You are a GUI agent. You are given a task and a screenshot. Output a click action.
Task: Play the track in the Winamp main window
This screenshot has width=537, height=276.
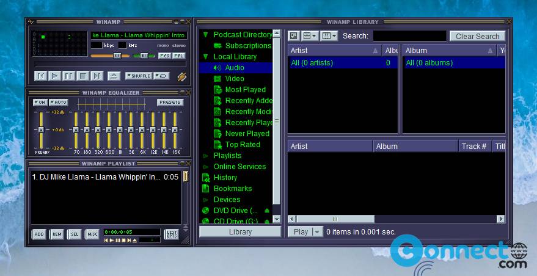pyautogui.click(x=54, y=76)
